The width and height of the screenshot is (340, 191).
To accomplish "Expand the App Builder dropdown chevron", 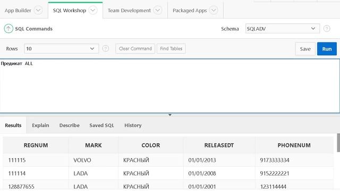I will 38,10.
